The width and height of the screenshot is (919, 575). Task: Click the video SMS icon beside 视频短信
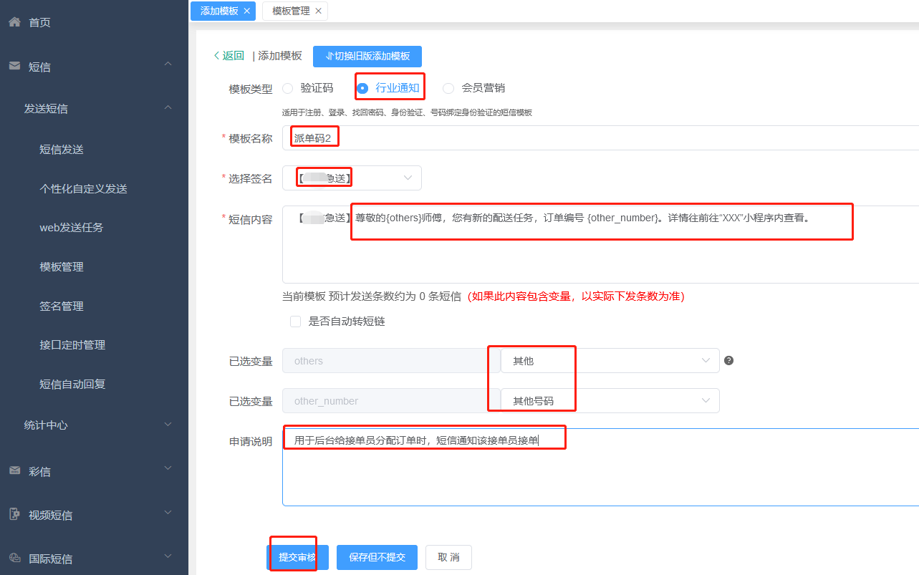[14, 514]
